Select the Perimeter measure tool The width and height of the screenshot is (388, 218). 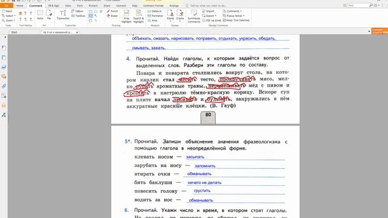pyautogui.click(x=155, y=16)
